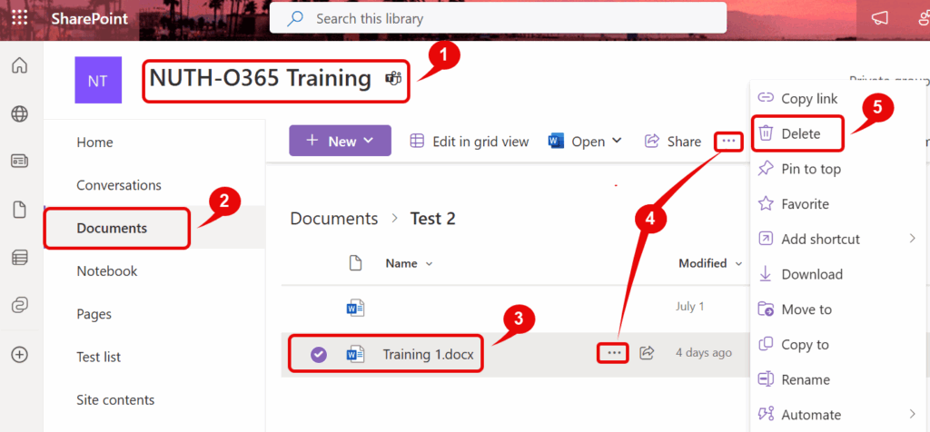
Task: Click the megaphone icon in header
Action: (x=879, y=19)
